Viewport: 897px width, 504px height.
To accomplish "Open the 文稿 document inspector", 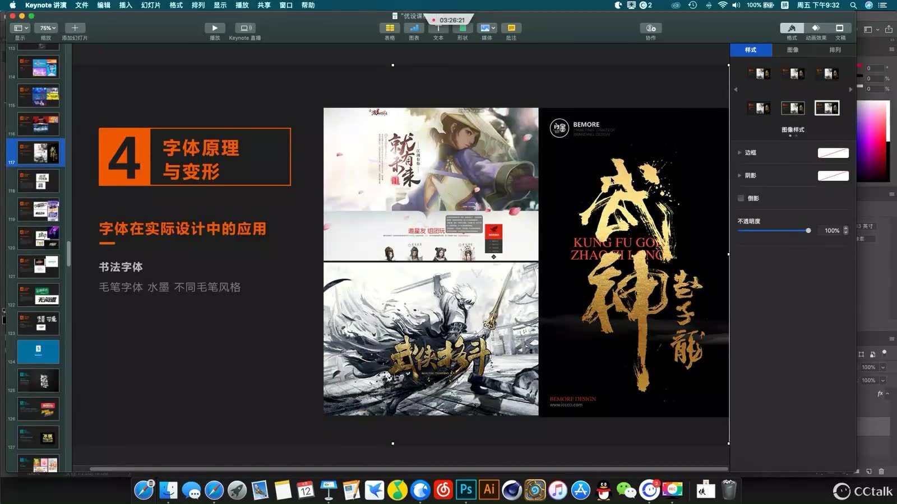I will (840, 28).
